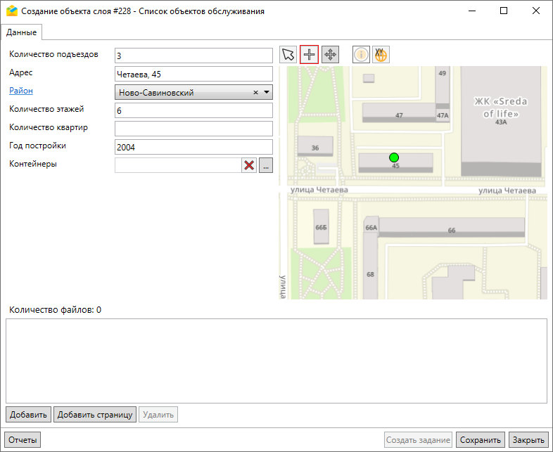This screenshot has height=452, width=553.
Task: Clear containers with the red X icon
Action: click(x=249, y=165)
